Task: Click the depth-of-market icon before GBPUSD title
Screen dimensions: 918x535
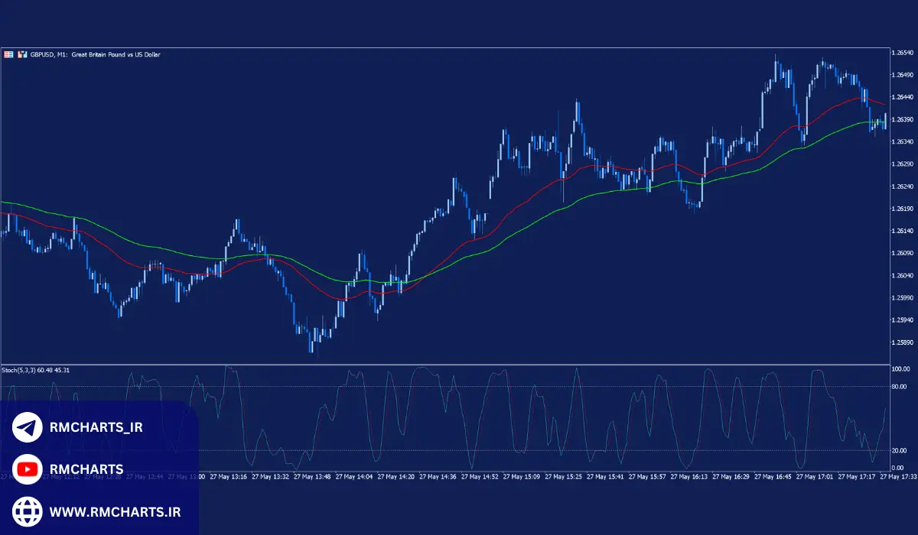Action: click(x=22, y=55)
